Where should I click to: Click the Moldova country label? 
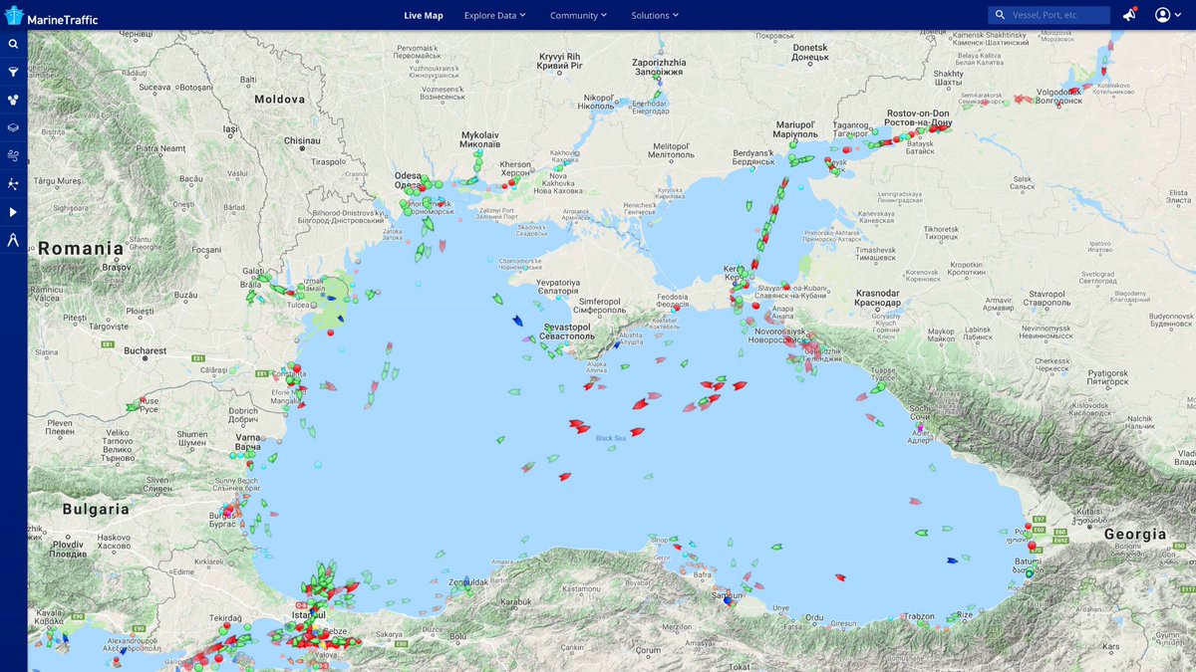280,100
